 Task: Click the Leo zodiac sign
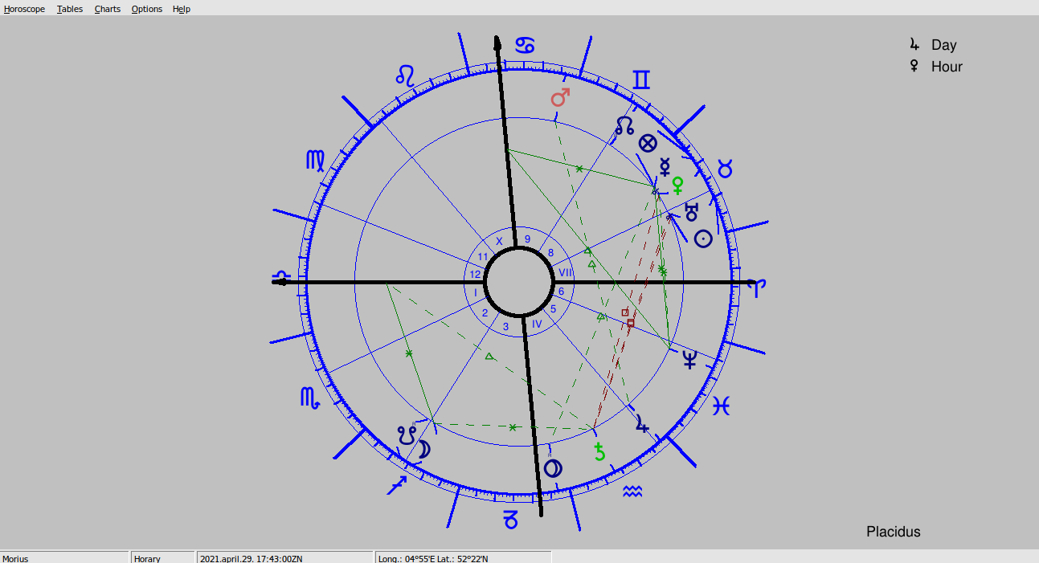click(x=407, y=75)
